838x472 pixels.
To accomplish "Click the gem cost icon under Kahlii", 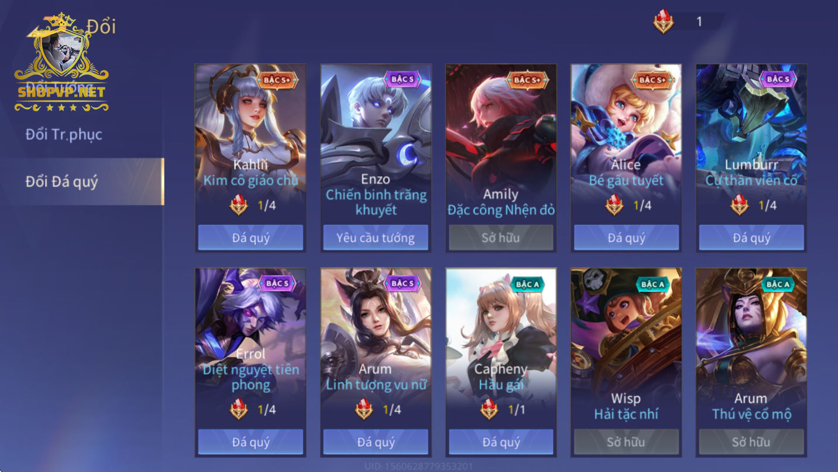I will (x=238, y=206).
